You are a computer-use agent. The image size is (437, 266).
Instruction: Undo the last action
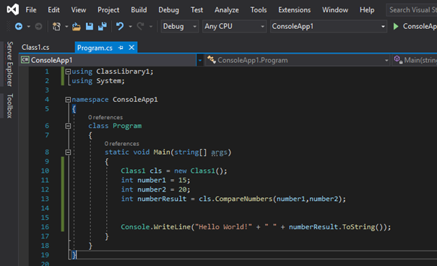point(120,27)
